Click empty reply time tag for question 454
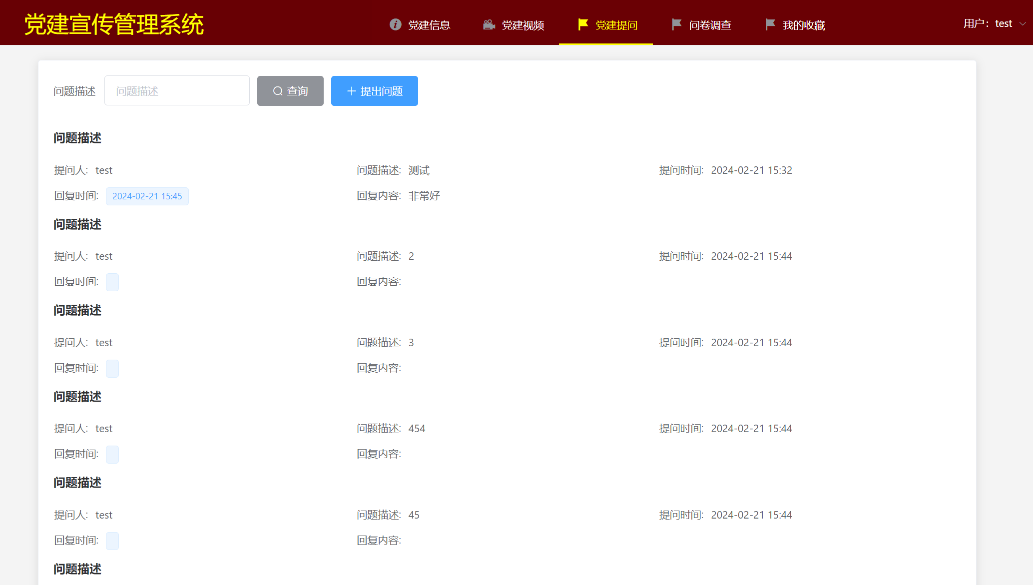Screen dimensions: 1033x585 point(112,455)
